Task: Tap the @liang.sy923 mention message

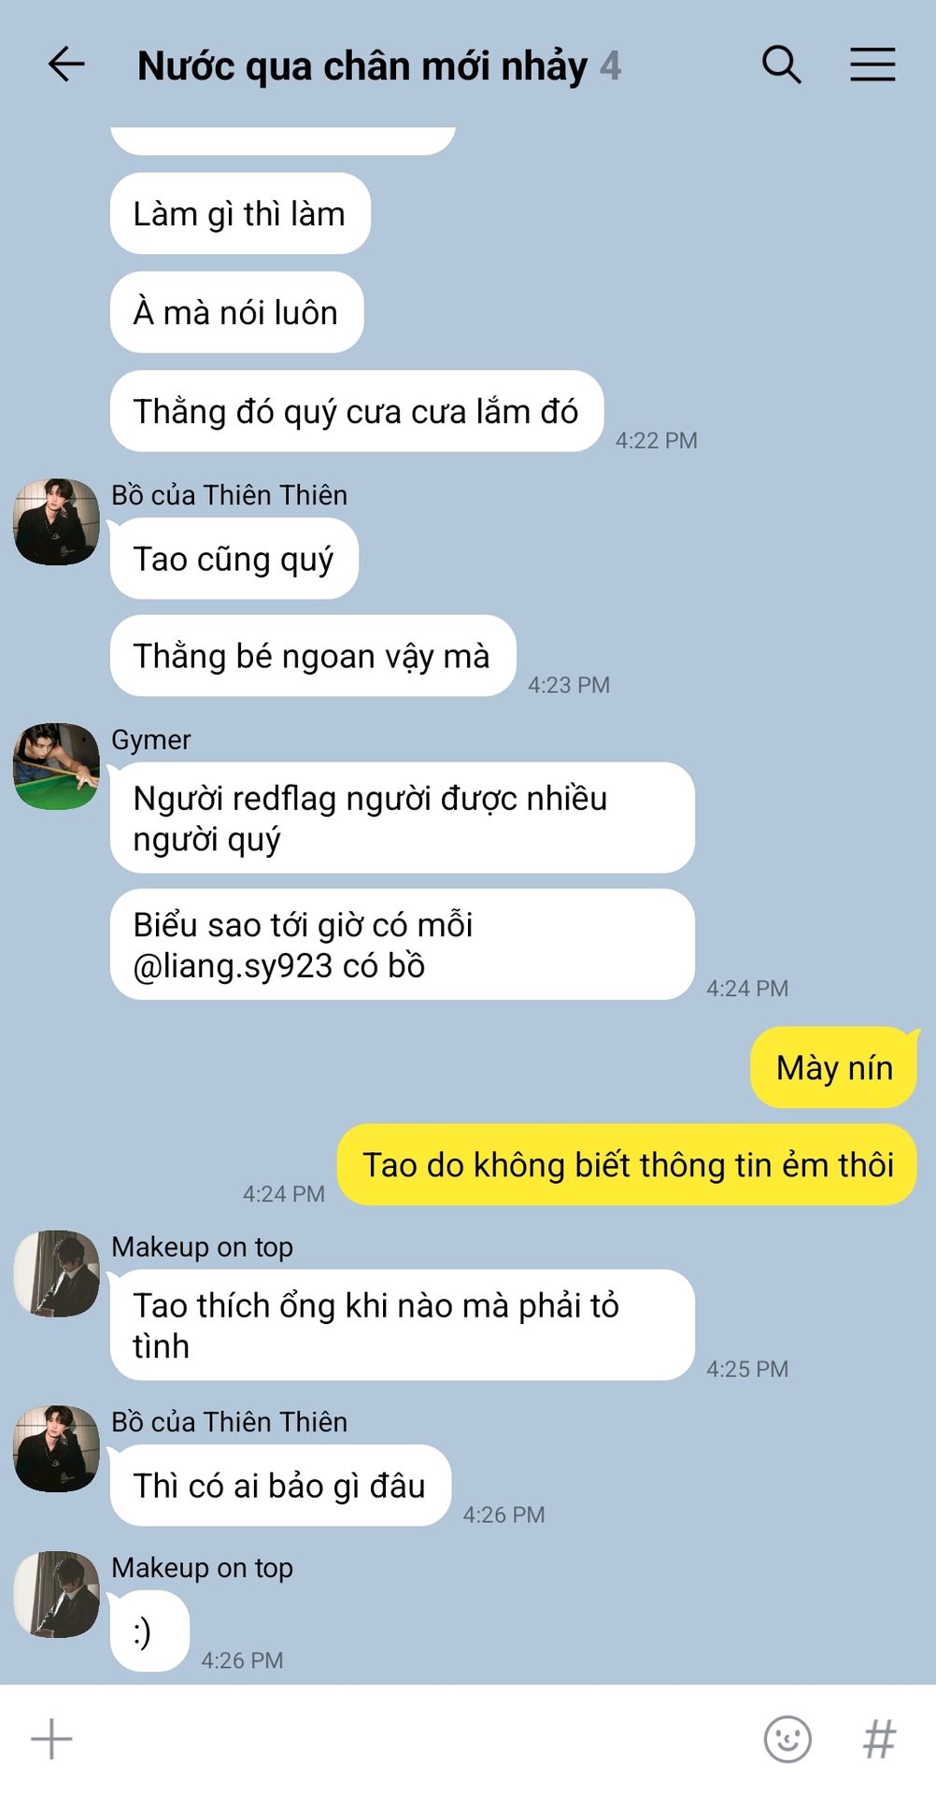Action: pyautogui.click(x=403, y=945)
